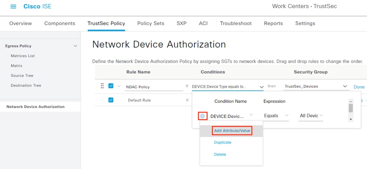Open the Policy Sets tab
This screenshot has height=169, width=367.
[151, 24]
